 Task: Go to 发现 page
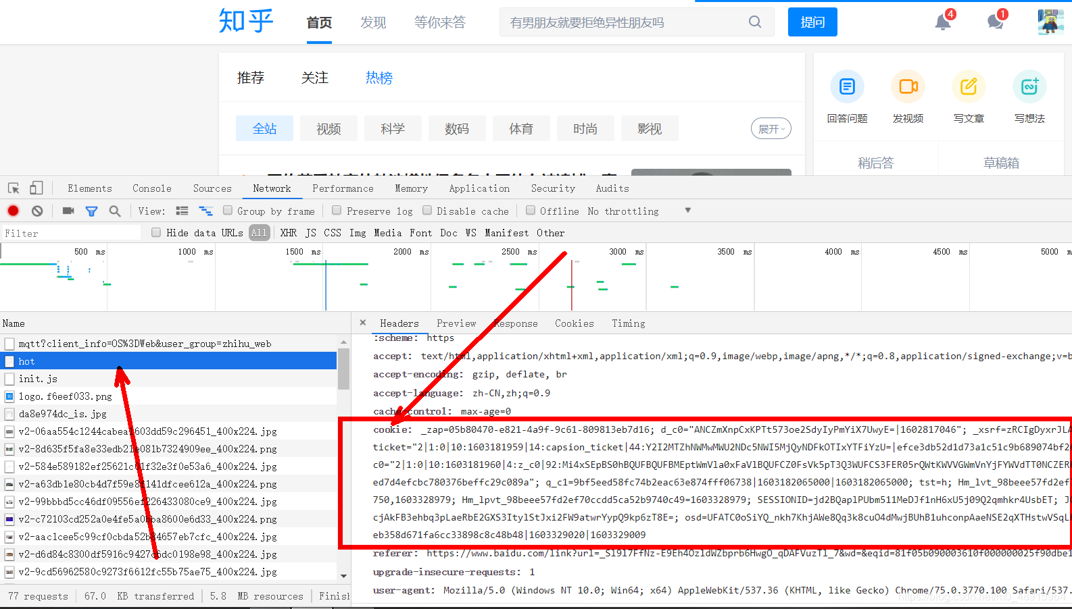373,22
